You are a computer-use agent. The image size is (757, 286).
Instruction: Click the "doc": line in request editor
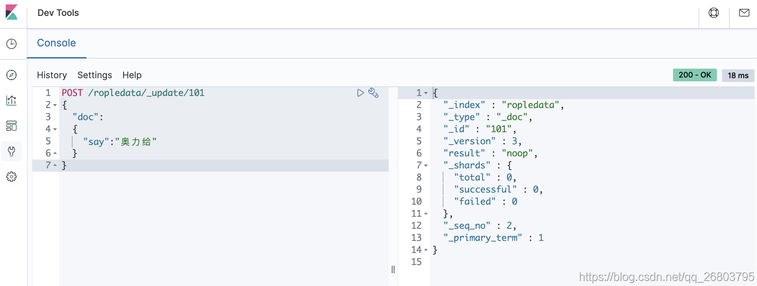(88, 117)
